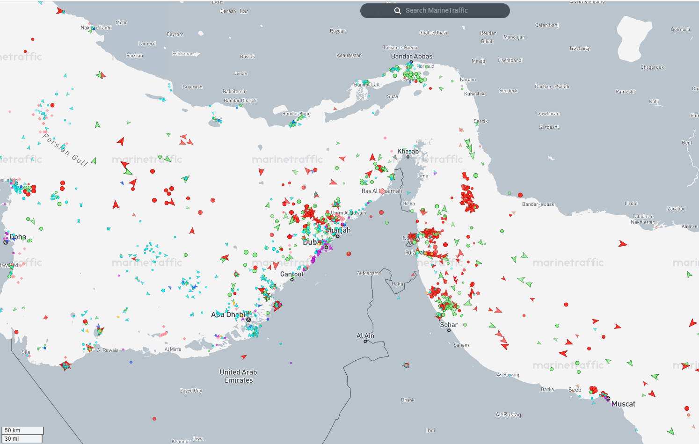Select the Parsian town label

(135, 56)
